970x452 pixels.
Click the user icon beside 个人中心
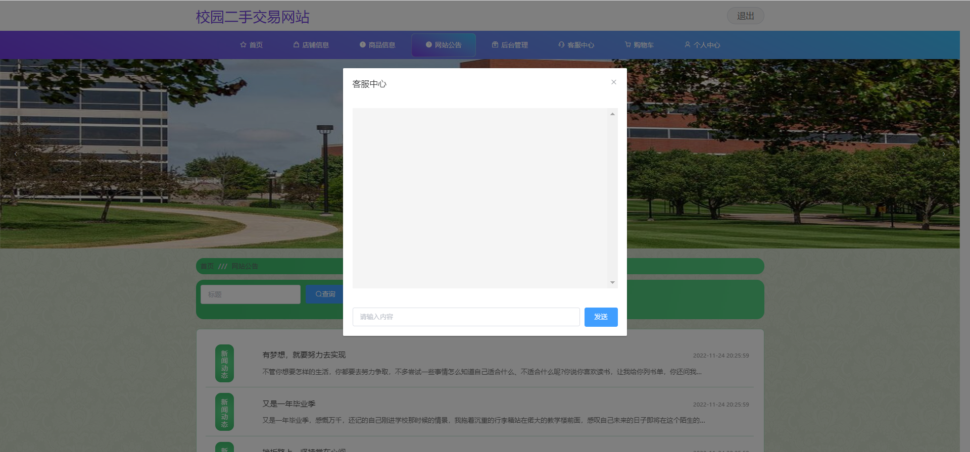(x=688, y=44)
